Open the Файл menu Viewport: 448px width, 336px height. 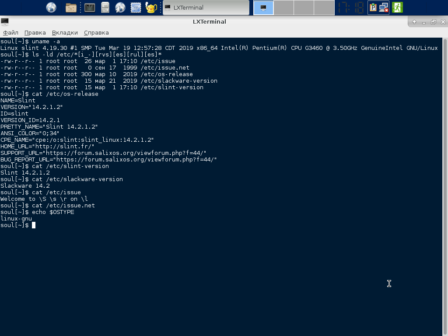10,32
